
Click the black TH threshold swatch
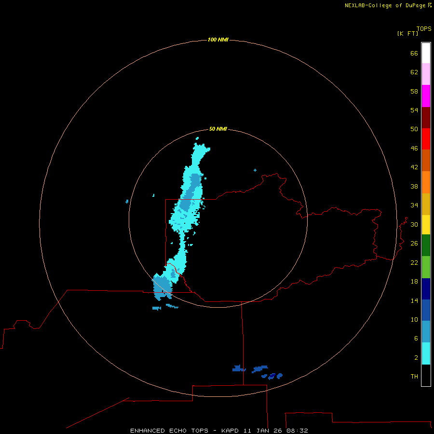click(x=426, y=375)
